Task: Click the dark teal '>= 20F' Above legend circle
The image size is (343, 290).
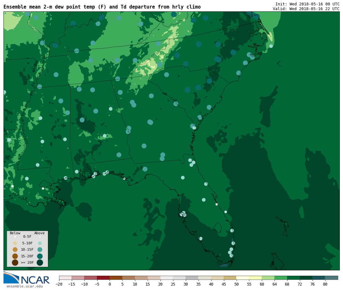Action: 40,262
